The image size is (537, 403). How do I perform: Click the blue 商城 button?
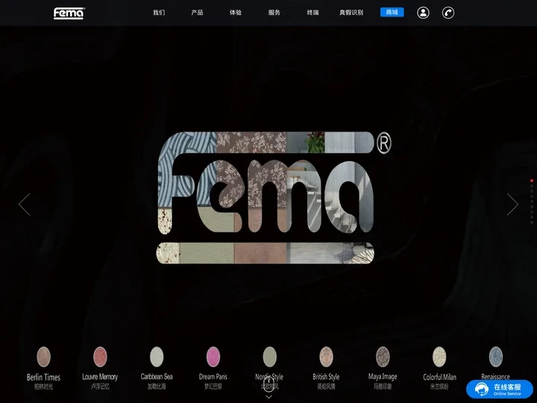(392, 13)
